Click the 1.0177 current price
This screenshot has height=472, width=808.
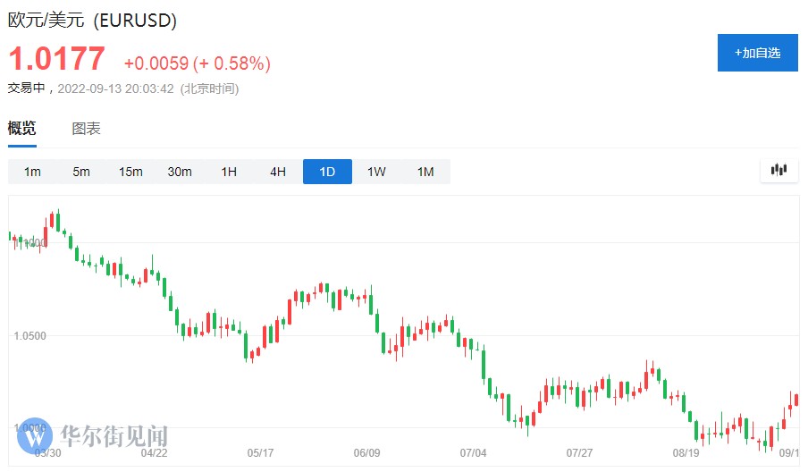click(56, 60)
